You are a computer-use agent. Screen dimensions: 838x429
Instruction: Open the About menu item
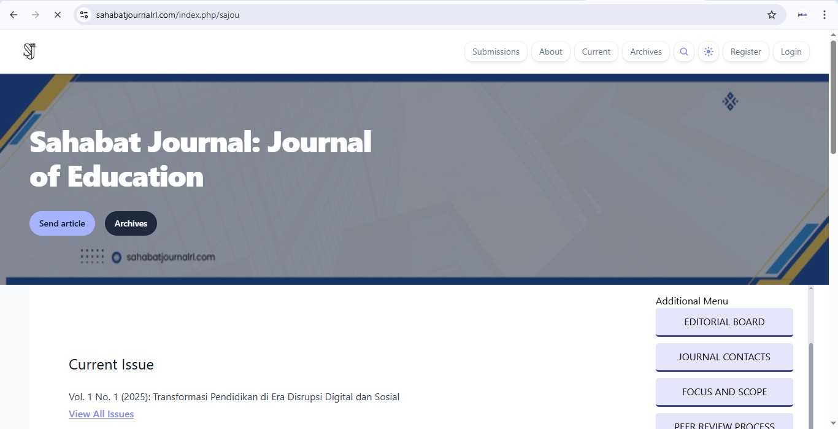point(550,52)
